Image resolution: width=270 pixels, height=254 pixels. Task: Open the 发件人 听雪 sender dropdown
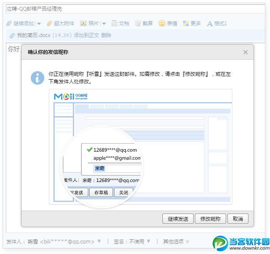tap(99, 241)
